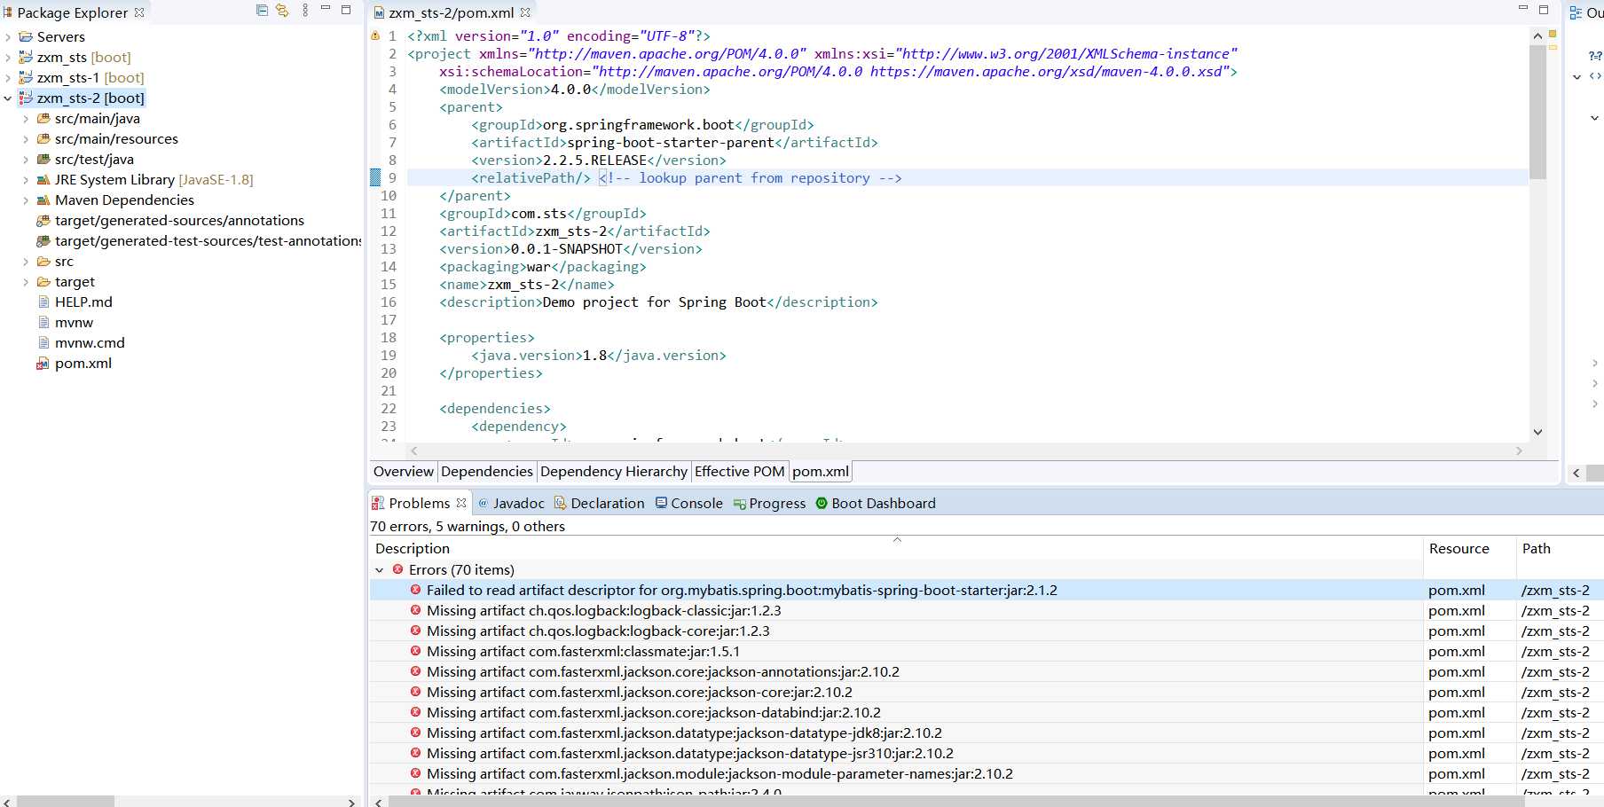Switch to the Javadoc view
The image size is (1604, 807).
coord(512,504)
